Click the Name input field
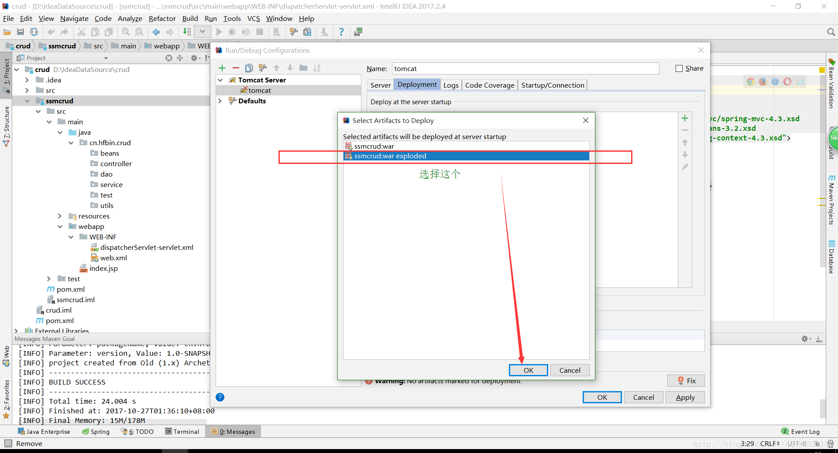This screenshot has width=838, height=453. tap(525, 68)
